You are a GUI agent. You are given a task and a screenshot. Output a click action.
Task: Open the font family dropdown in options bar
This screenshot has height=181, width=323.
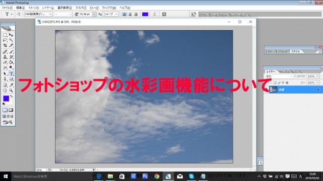click(38, 14)
